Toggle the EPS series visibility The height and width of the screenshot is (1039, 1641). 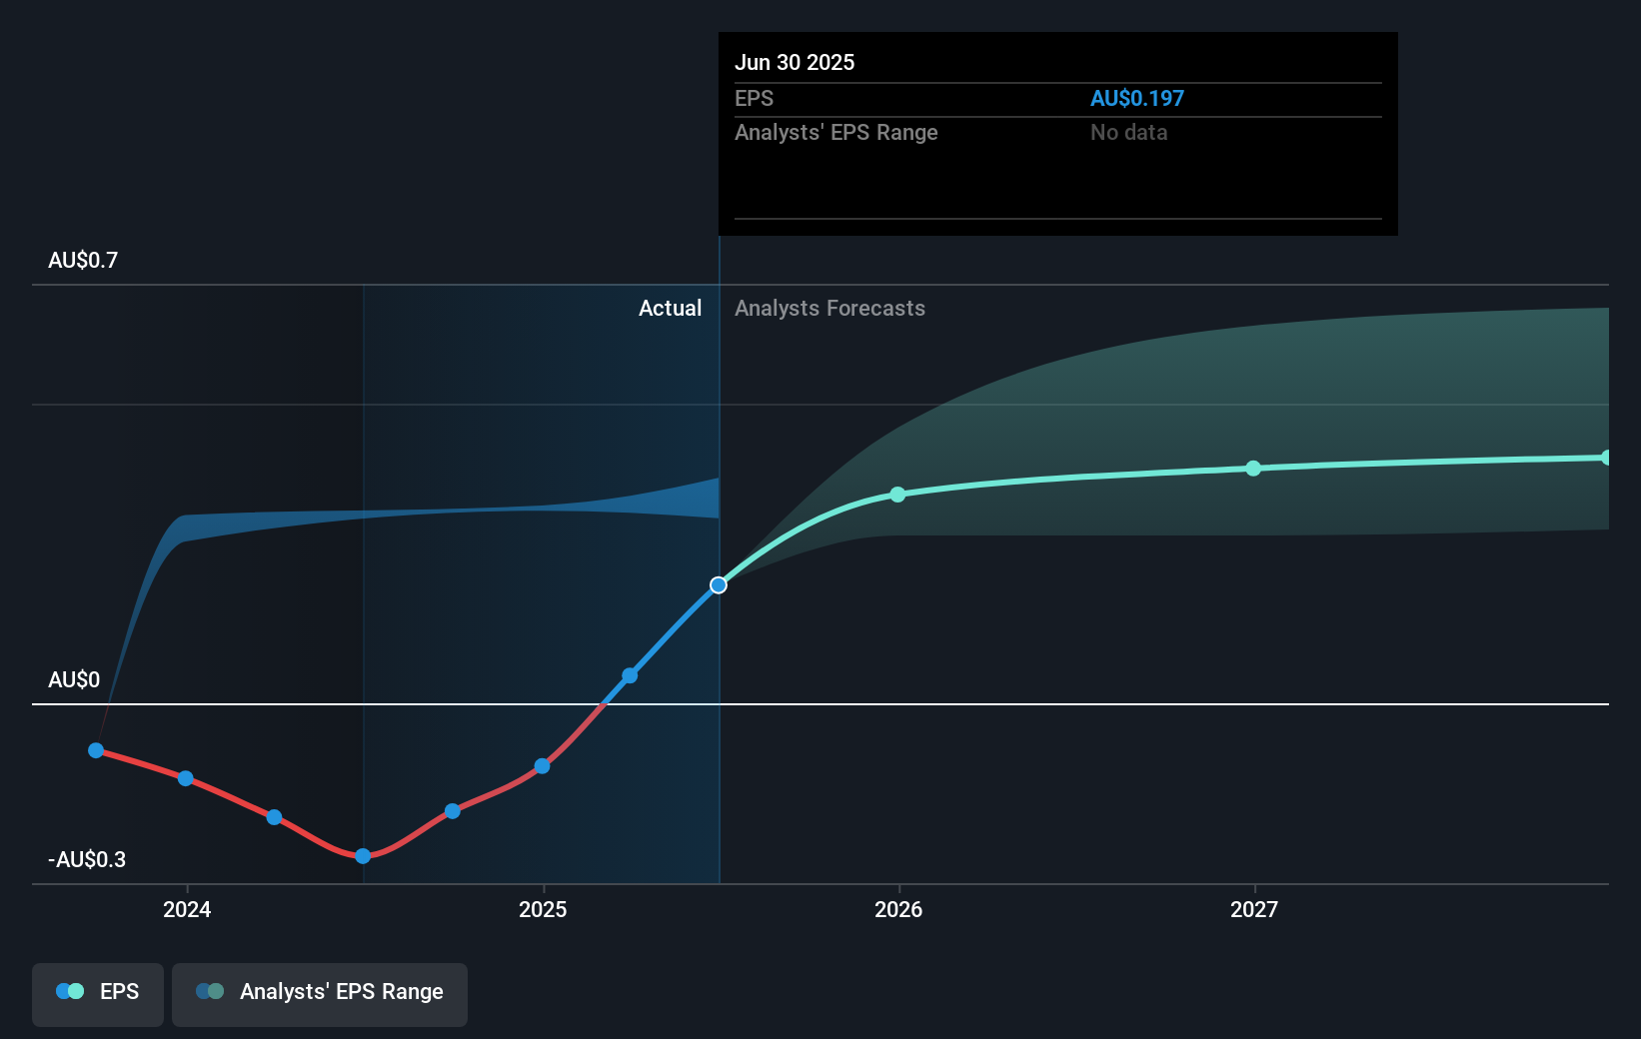(97, 992)
